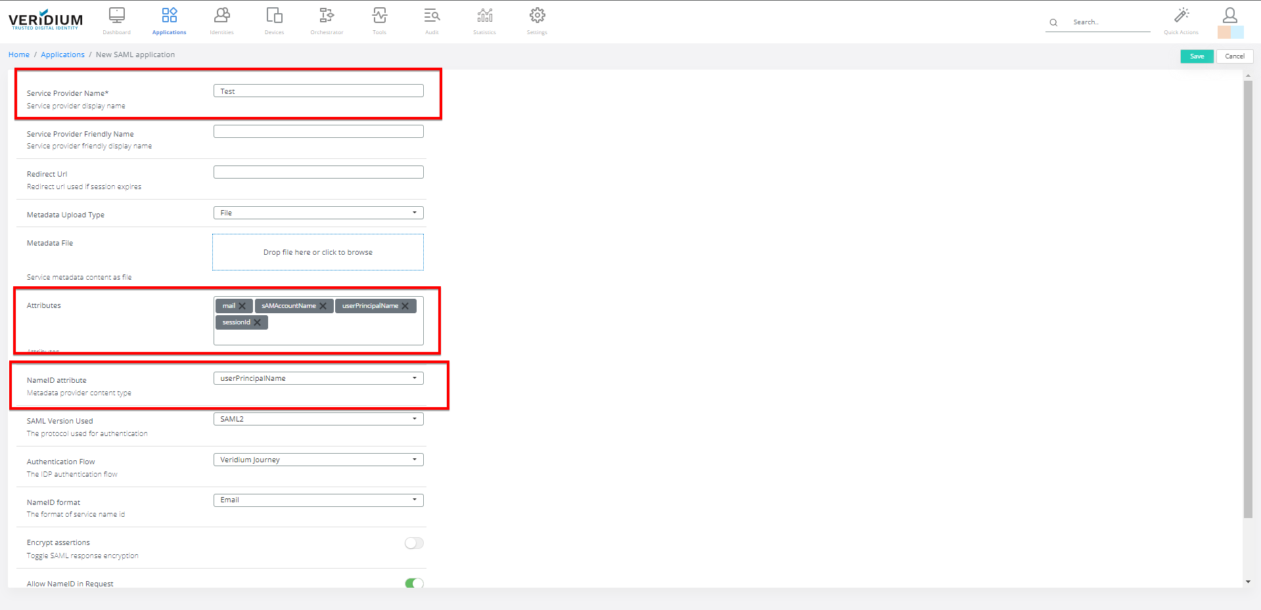The width and height of the screenshot is (1261, 610).
Task: Open the Settings gear icon
Action: point(537,16)
